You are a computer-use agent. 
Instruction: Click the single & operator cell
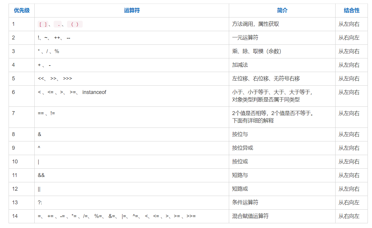pos(132,135)
